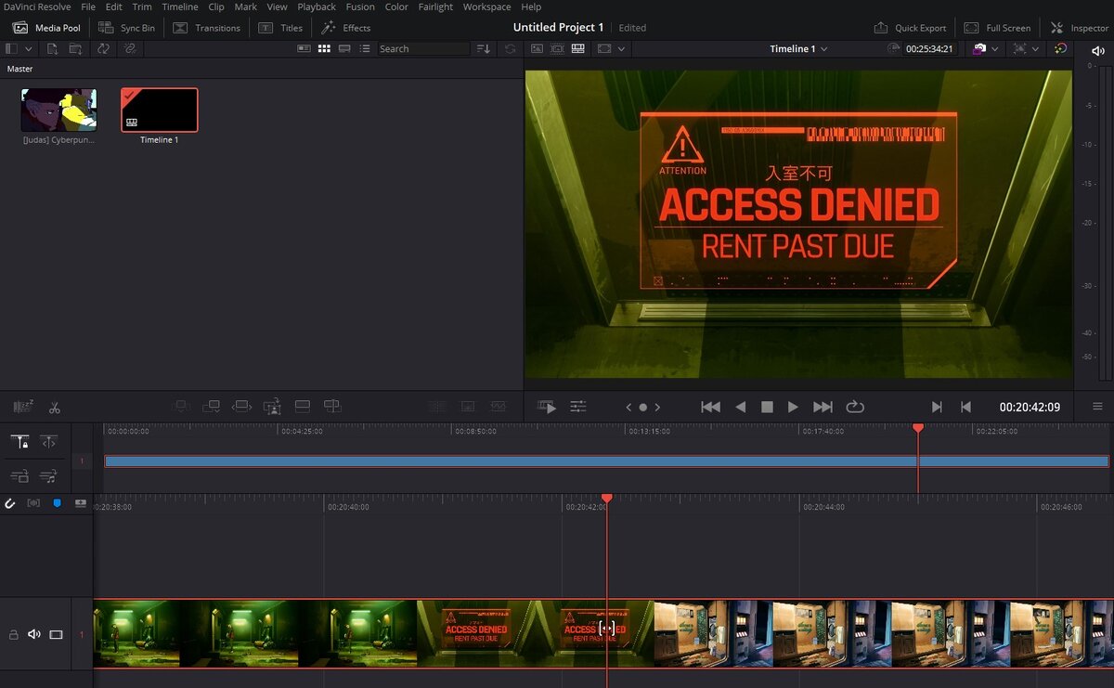Toggle the audio trim mode icon
Image resolution: width=1114 pixels, height=688 pixels.
[33, 503]
